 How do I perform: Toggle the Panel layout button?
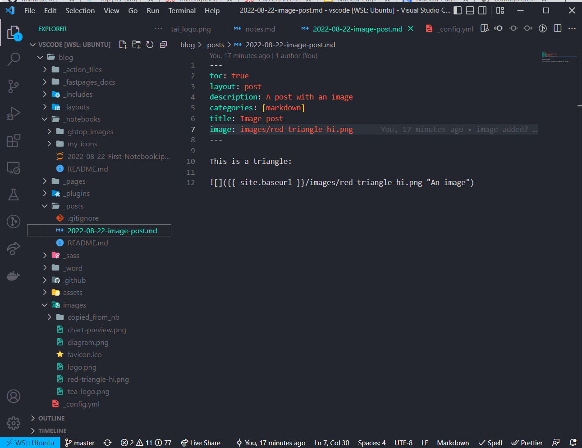point(470,10)
